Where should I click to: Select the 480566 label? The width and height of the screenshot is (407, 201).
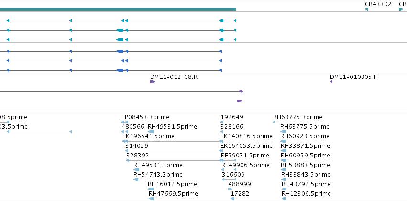[x=133, y=127]
